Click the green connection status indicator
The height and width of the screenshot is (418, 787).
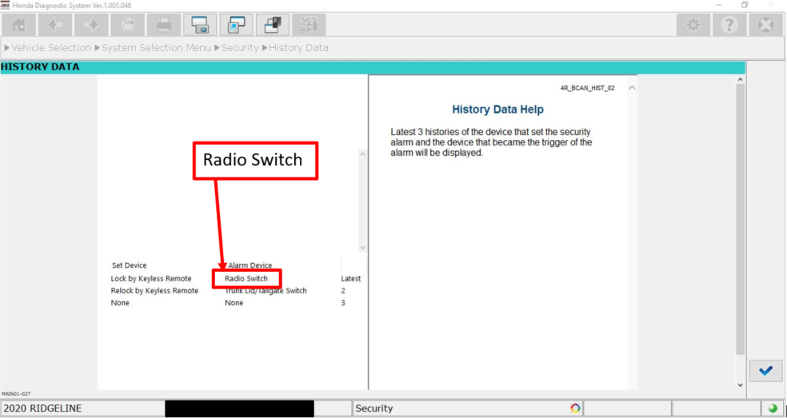[773, 408]
